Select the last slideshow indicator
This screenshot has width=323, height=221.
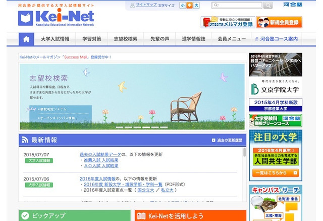point(164,127)
